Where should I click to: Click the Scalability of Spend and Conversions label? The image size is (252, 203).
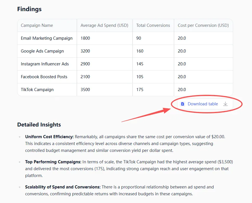[x=63, y=187]
